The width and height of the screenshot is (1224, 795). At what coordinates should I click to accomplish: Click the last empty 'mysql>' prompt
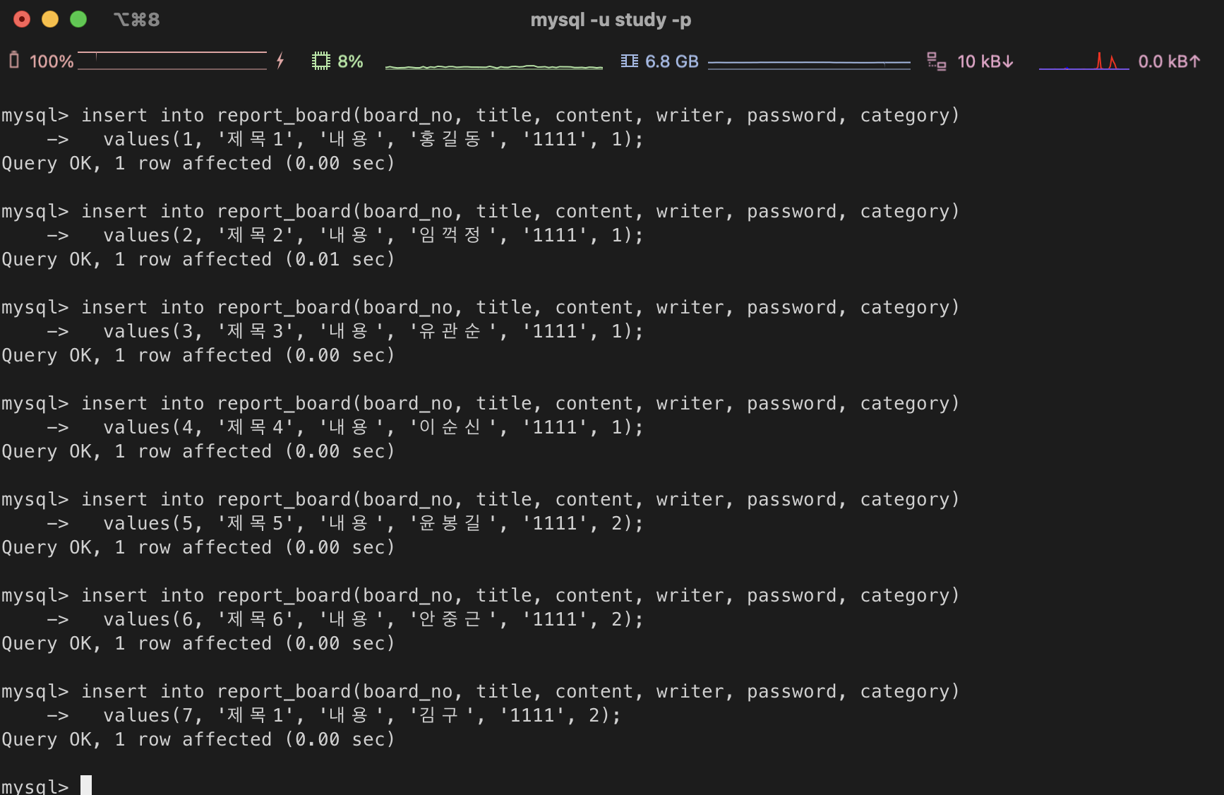pos(35,786)
